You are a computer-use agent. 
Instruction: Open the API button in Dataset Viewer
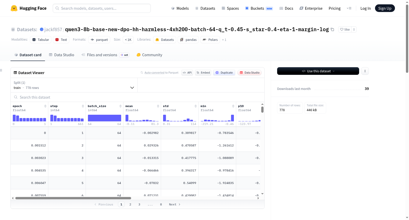[x=187, y=73]
